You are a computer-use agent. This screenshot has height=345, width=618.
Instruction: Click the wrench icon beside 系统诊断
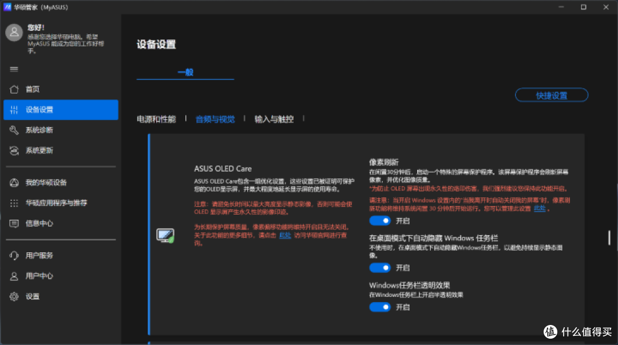14,130
